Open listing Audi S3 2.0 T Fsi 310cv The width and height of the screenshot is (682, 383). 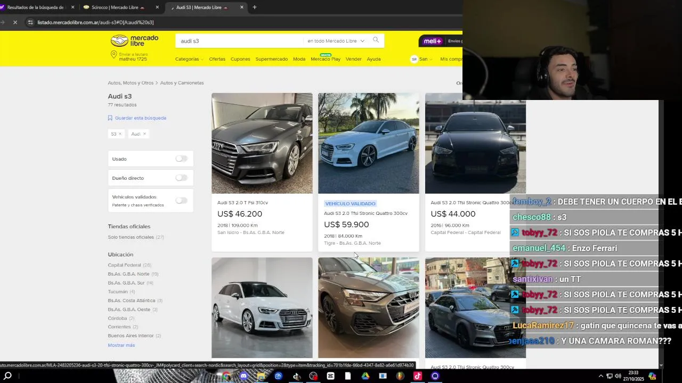tap(242, 203)
